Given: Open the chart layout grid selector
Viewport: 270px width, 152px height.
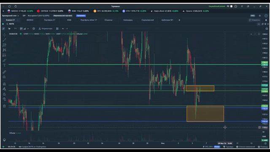Looking at the screenshot, I should (x=57, y=29).
